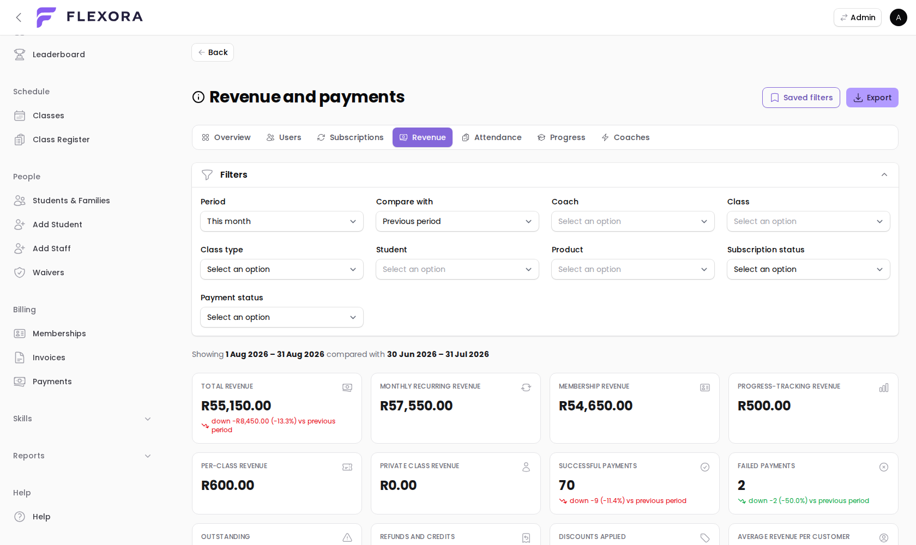Screen dimensions: 916x545
Task: Switch to the Attendance tab
Action: click(492, 137)
